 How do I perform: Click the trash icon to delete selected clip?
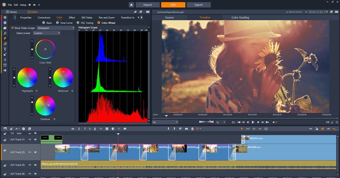(192, 129)
